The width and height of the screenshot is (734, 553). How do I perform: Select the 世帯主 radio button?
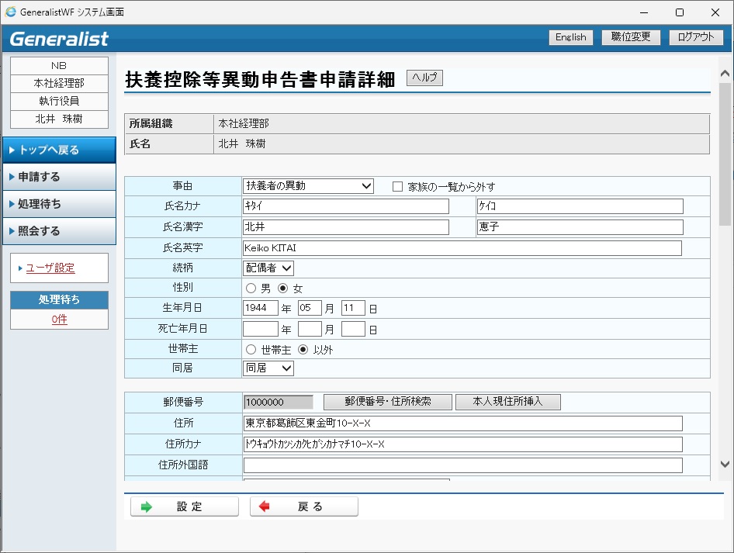coord(251,350)
